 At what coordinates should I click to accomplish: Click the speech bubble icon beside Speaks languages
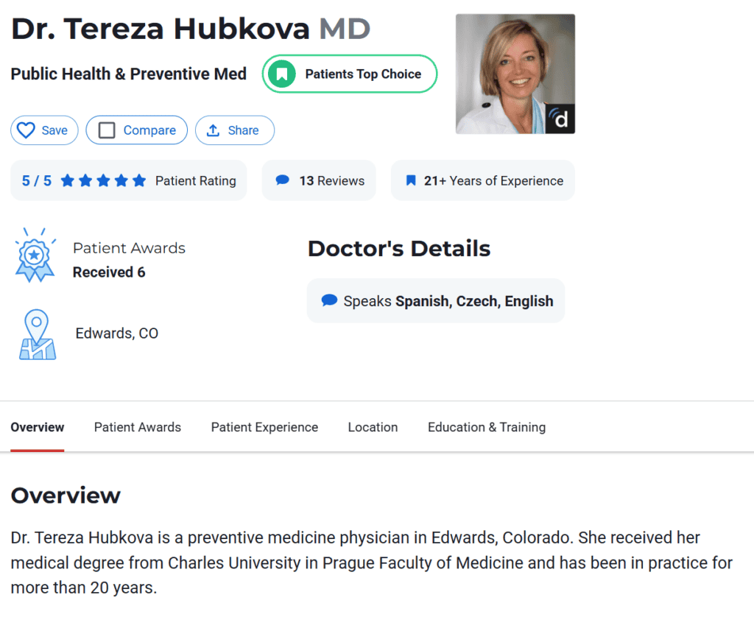click(329, 300)
